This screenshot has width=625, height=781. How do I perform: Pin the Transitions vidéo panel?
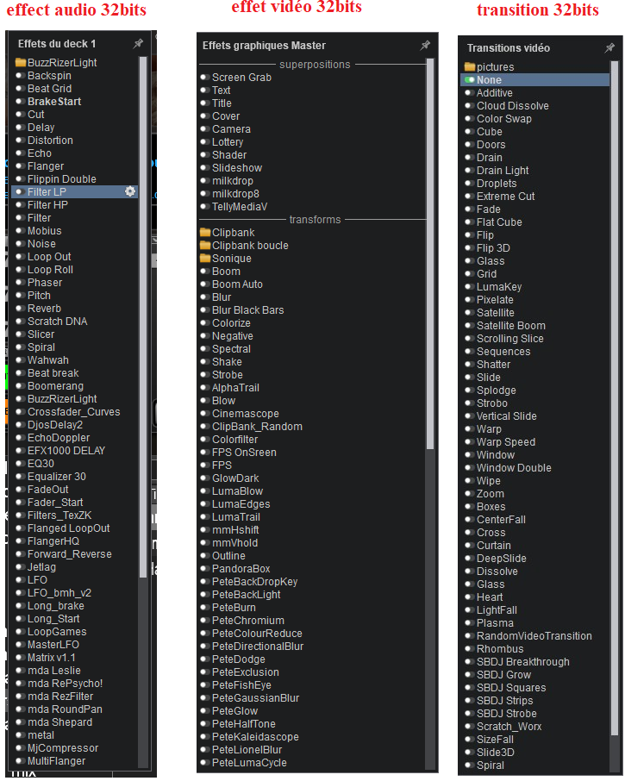609,47
